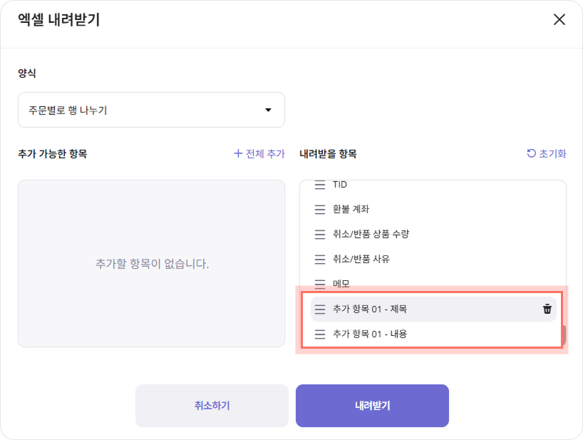
Task: Click drag handle icon beside 메모
Action: point(320,284)
